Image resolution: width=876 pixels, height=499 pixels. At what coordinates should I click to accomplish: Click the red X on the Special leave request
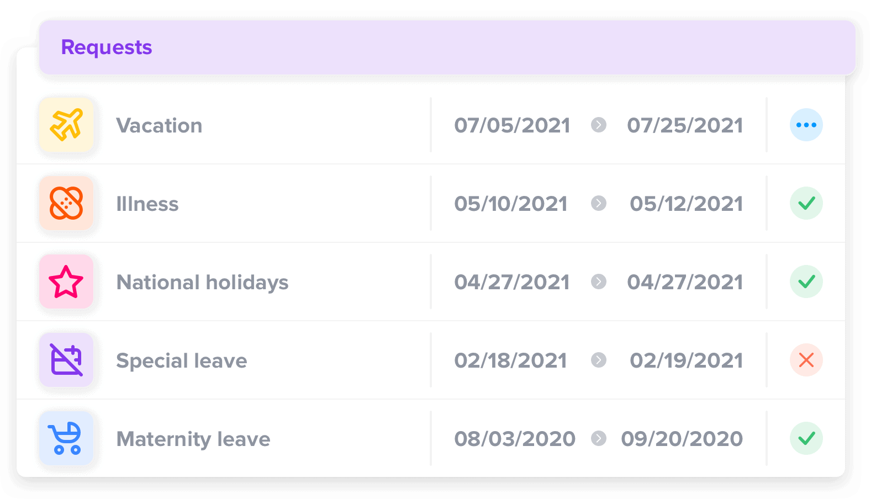(x=806, y=360)
